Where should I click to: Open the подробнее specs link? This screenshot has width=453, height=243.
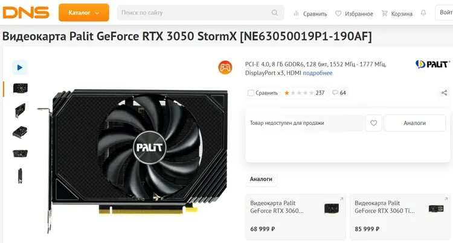click(x=318, y=73)
